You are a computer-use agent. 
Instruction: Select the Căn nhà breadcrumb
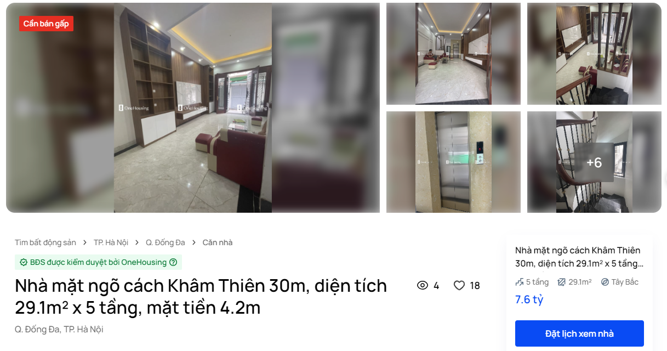[x=218, y=242]
